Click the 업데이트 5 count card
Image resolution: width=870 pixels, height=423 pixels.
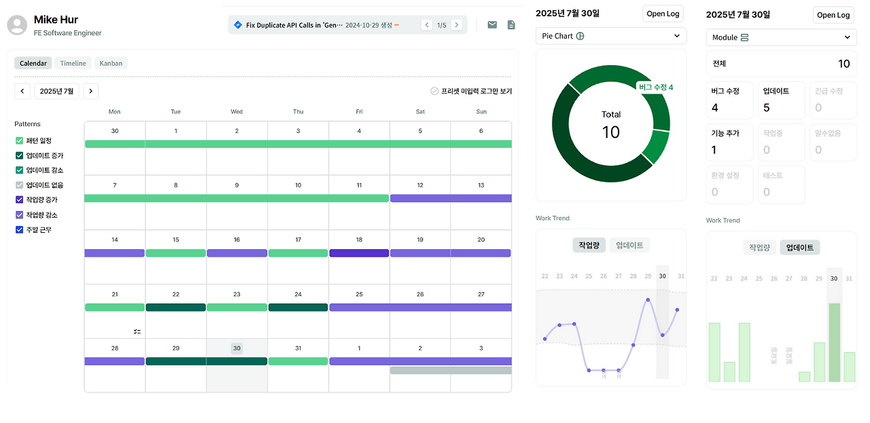(x=781, y=100)
